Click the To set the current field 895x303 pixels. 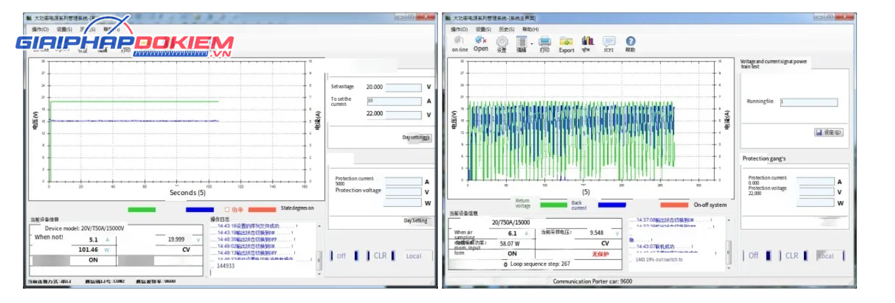tap(394, 101)
